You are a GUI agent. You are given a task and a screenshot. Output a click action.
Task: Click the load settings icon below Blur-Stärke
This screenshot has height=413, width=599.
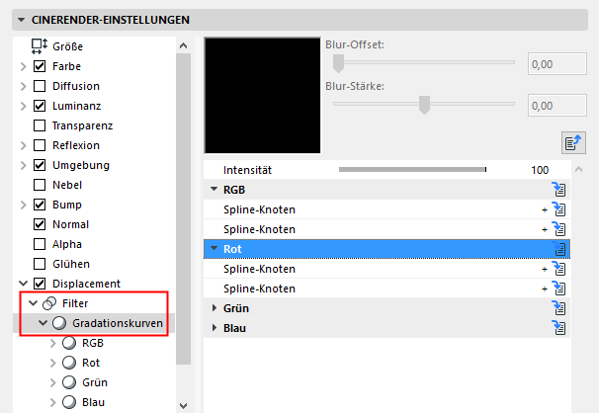(573, 143)
